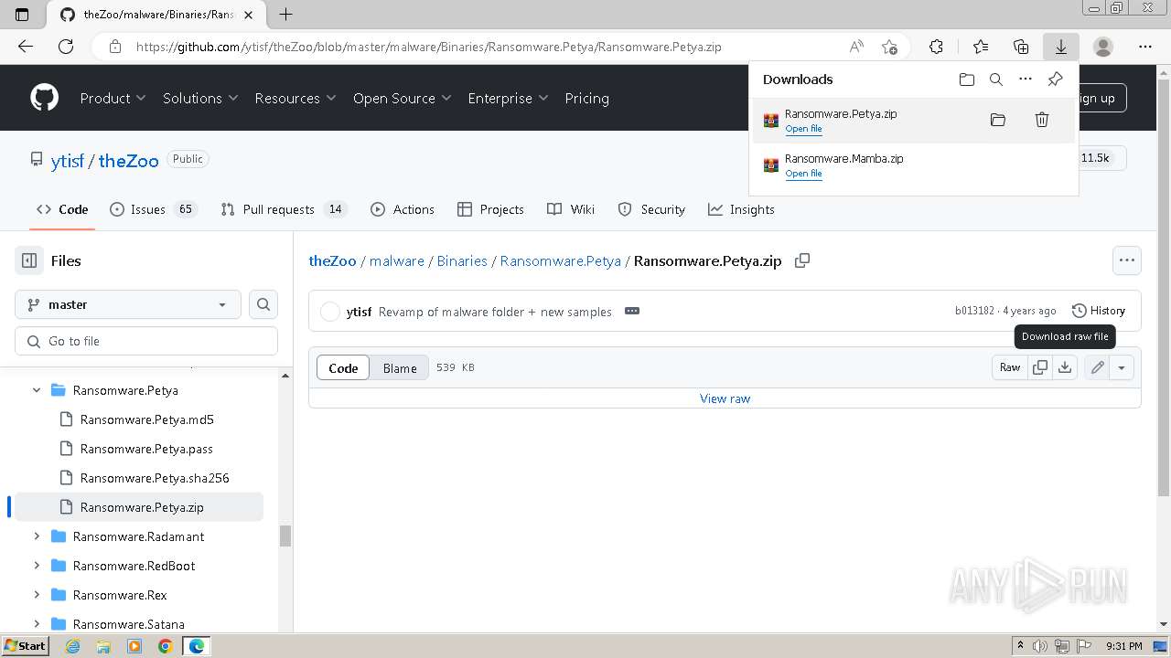The image size is (1171, 658).
Task: Open the Downloads toolbar icon in Edge
Action: [1061, 47]
